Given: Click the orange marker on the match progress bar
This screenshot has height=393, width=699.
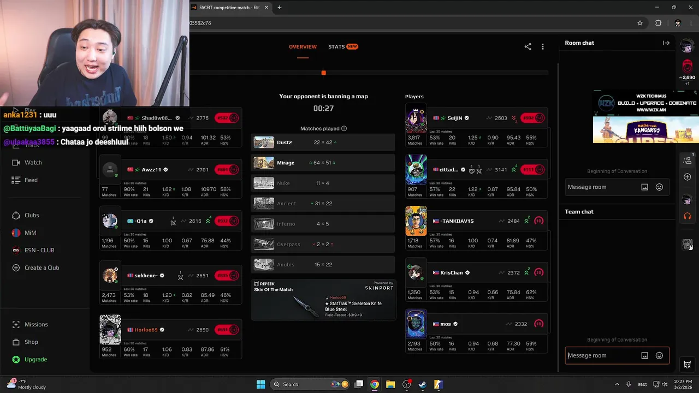Looking at the screenshot, I should tap(323, 73).
